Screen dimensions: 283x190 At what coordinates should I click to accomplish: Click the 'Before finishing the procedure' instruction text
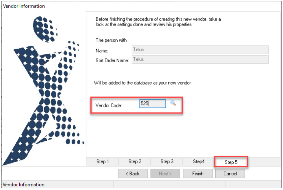coord(158,22)
